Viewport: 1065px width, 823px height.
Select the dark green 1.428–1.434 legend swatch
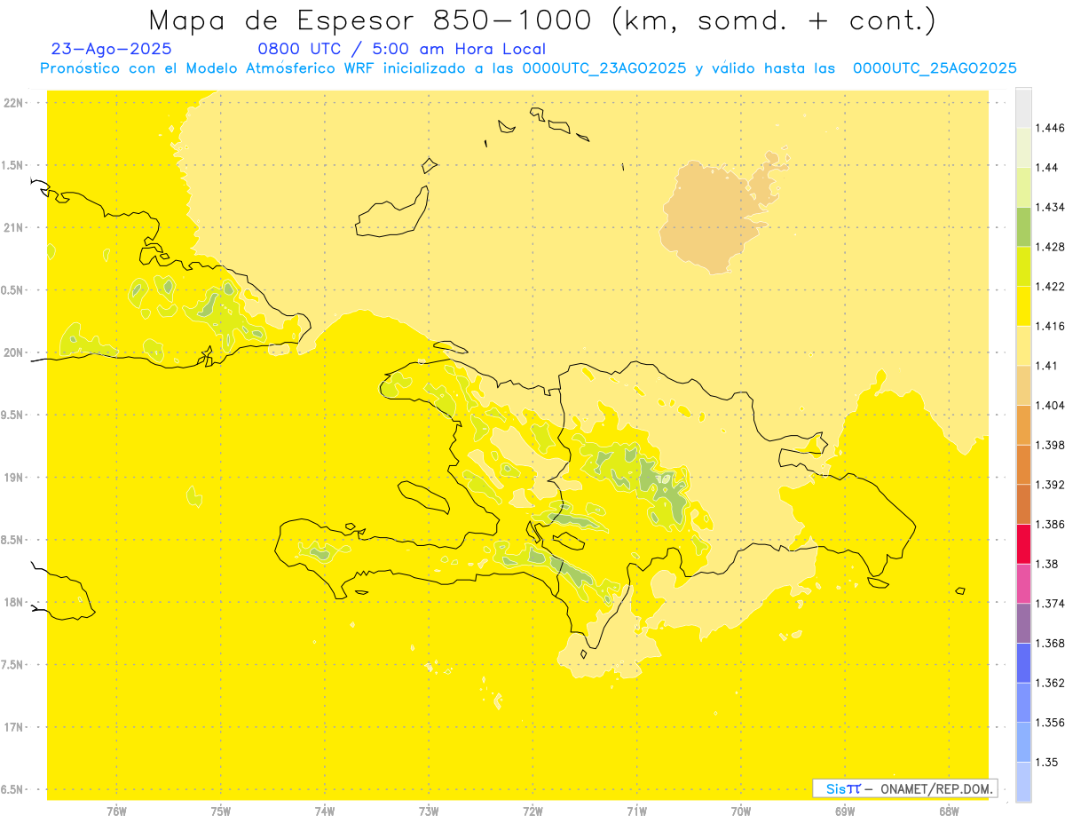[1023, 226]
